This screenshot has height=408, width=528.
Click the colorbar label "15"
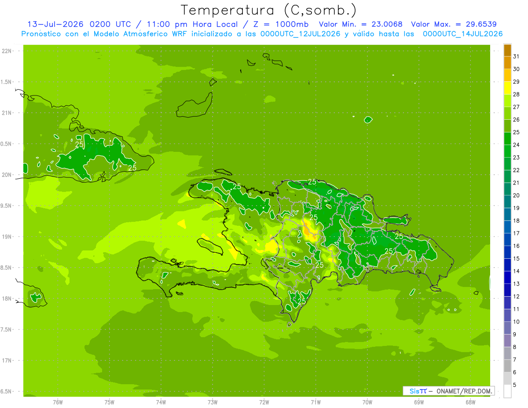tap(517, 258)
